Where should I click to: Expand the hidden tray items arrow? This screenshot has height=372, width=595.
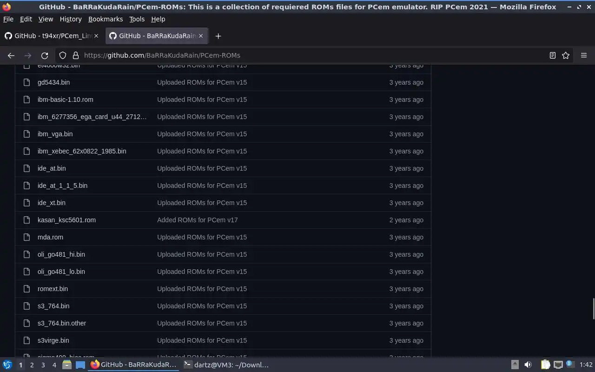[515, 365]
